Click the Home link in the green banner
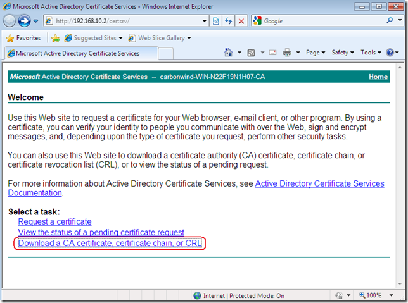This screenshot has height=303, width=408. 378,77
